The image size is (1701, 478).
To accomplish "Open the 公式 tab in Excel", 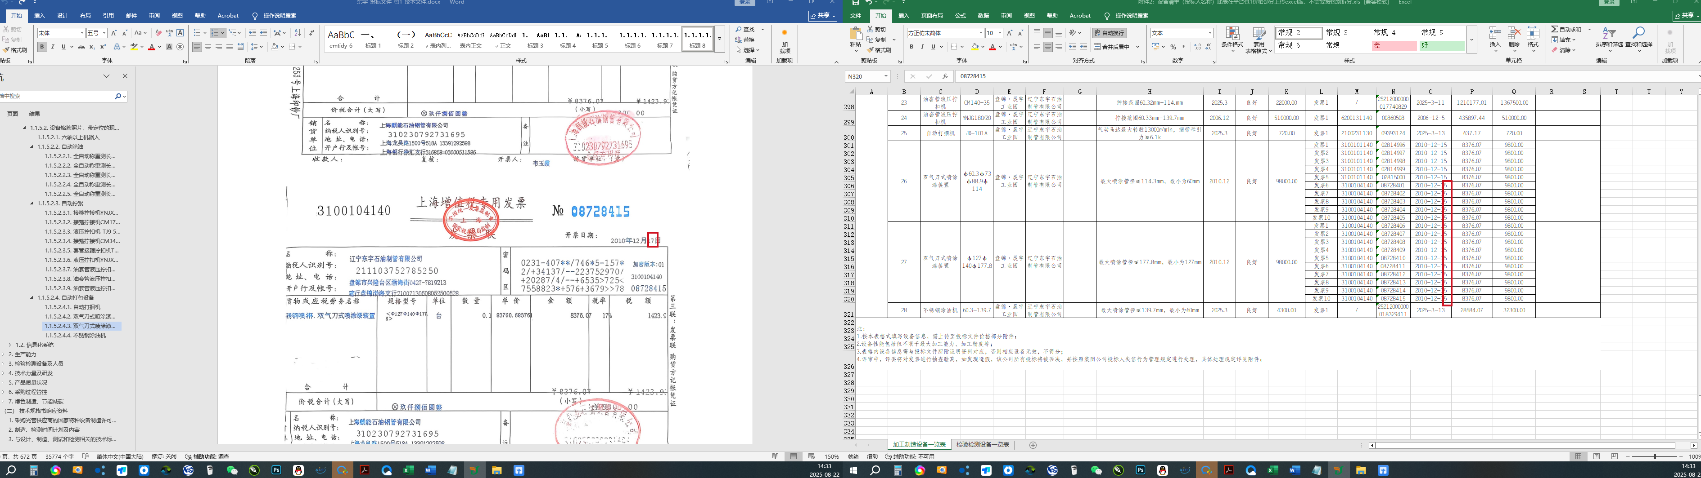I will [960, 16].
